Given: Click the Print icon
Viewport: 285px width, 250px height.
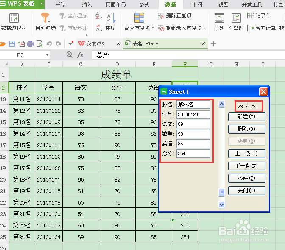Looking at the screenshot, I should [31, 44].
